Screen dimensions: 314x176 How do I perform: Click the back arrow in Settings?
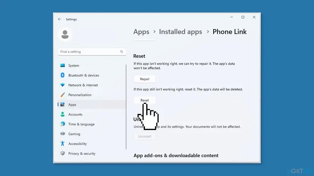click(60, 19)
